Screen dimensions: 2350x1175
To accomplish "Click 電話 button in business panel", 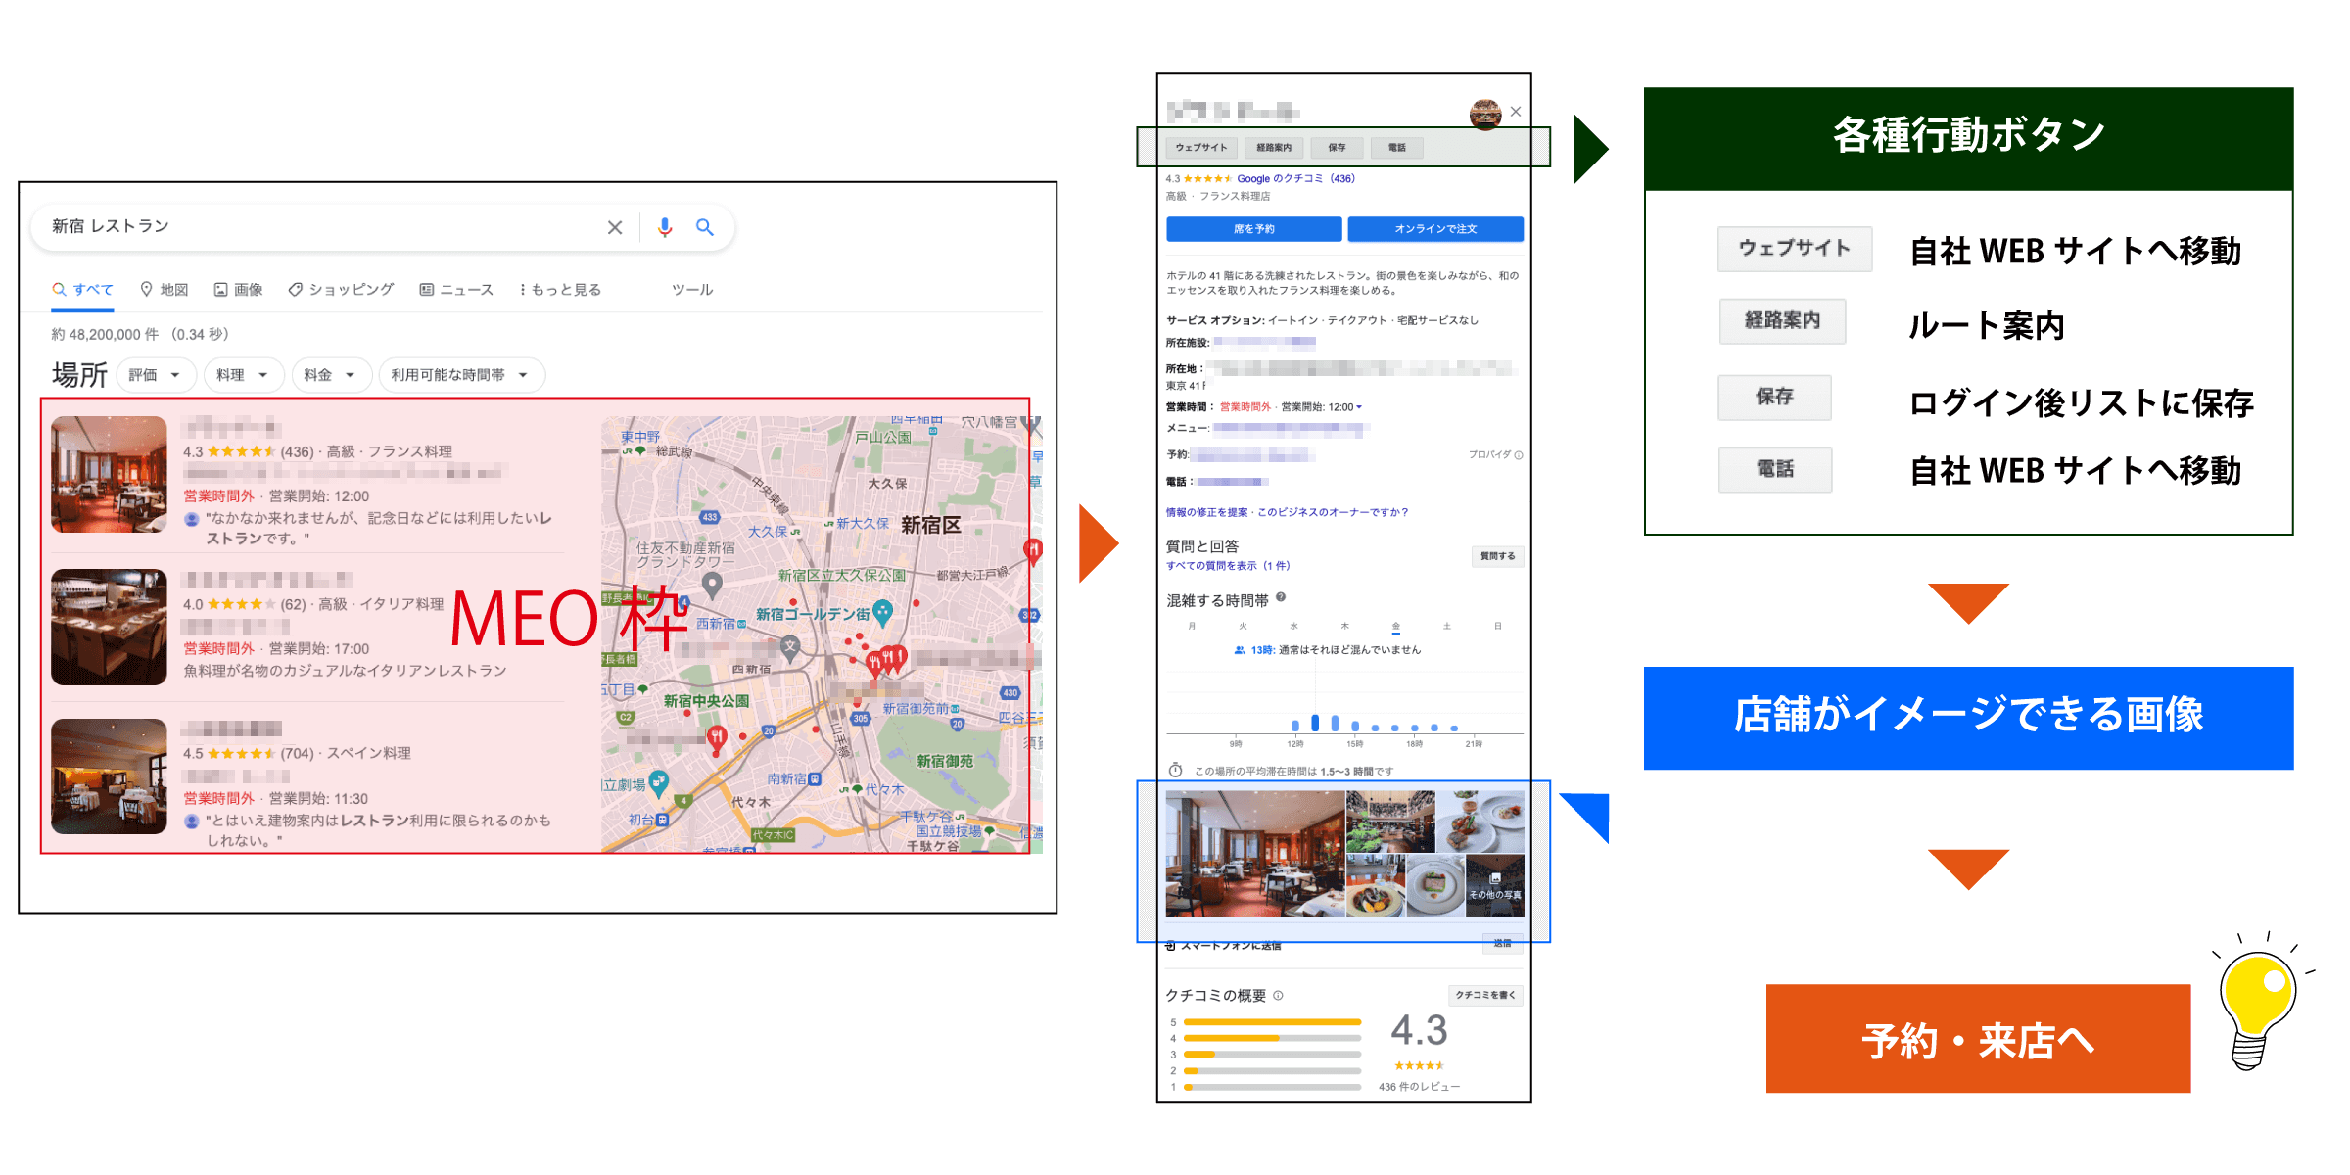I will click(x=1397, y=148).
